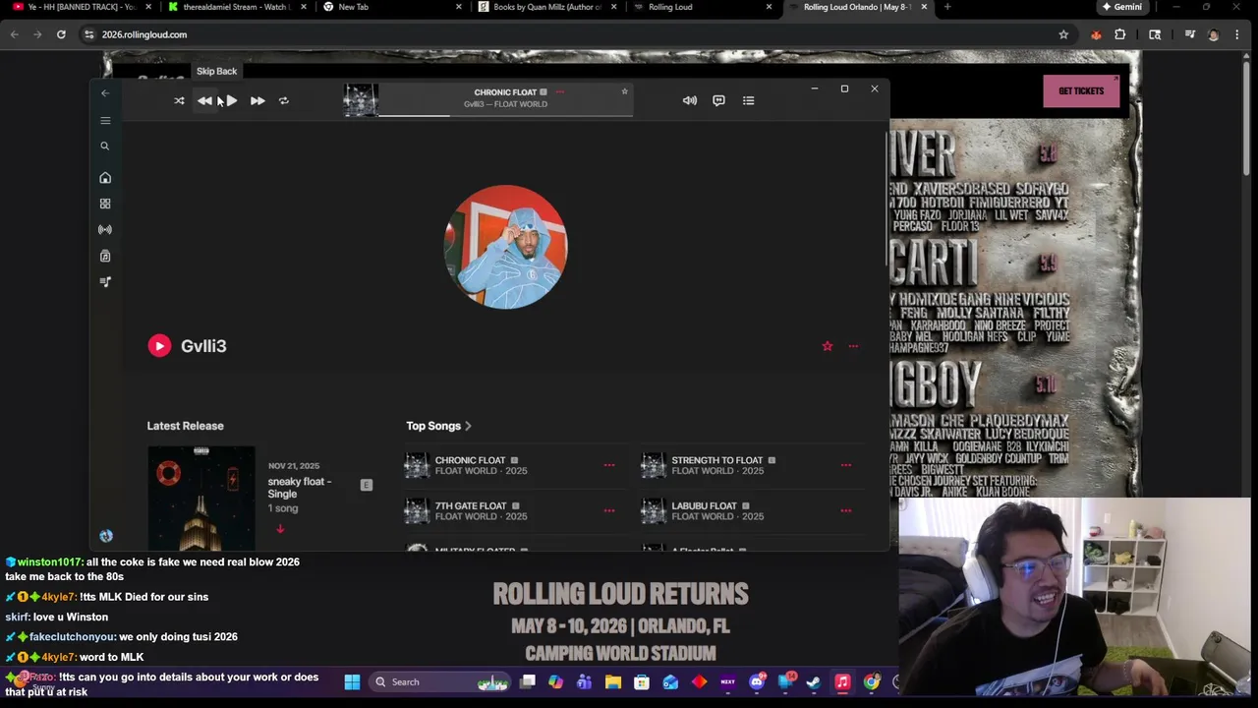Image resolution: width=1258 pixels, height=708 pixels.
Task: Open the Browse grid icon in sidebar
Action: tap(105, 204)
